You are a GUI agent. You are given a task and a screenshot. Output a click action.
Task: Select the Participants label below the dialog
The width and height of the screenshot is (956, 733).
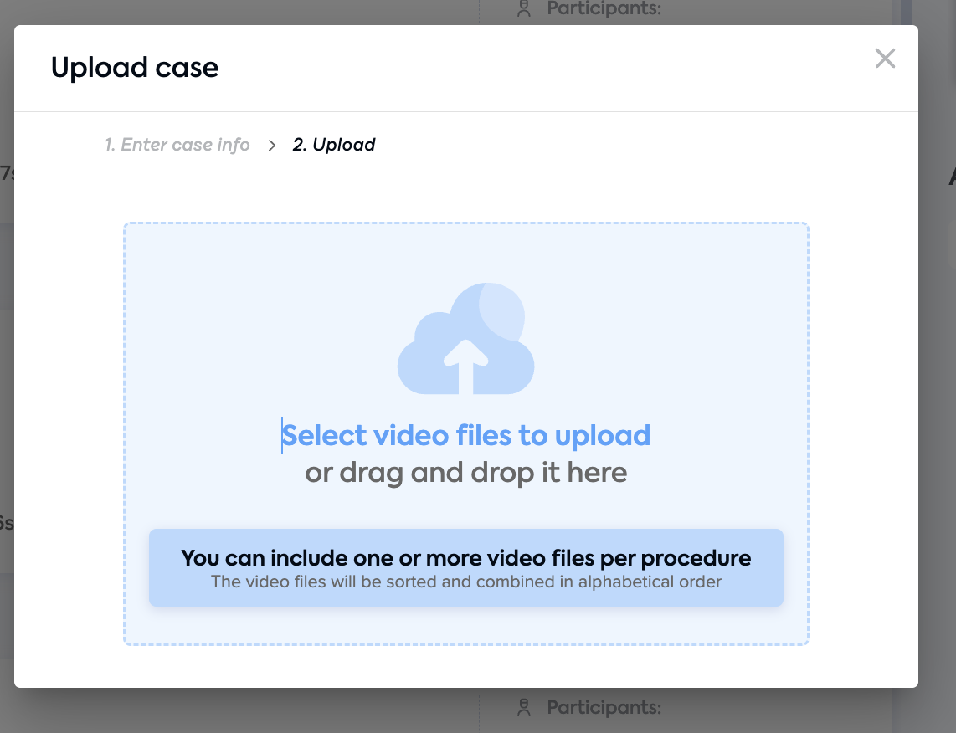[x=604, y=707]
